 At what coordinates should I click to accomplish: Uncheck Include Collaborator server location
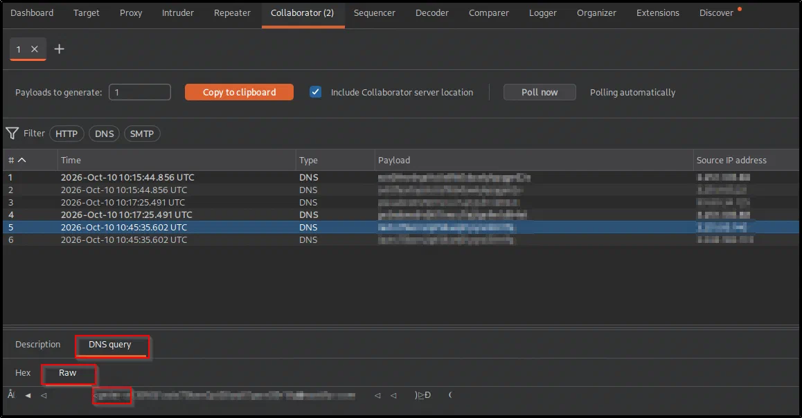pyautogui.click(x=315, y=92)
